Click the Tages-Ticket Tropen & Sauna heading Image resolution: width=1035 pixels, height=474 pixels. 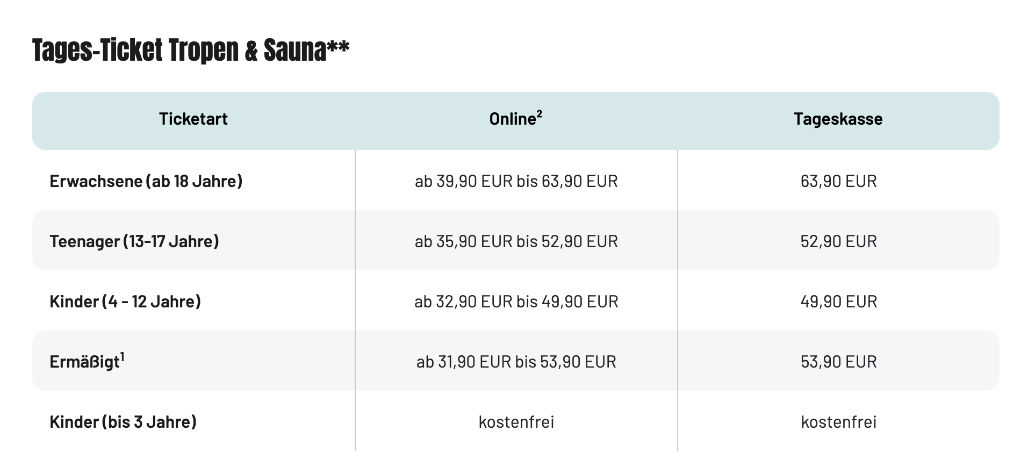[191, 51]
